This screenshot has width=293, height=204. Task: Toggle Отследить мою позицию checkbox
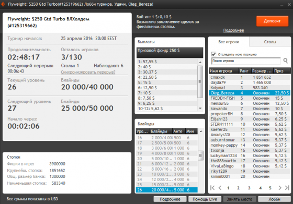pyautogui.click(x=213, y=54)
